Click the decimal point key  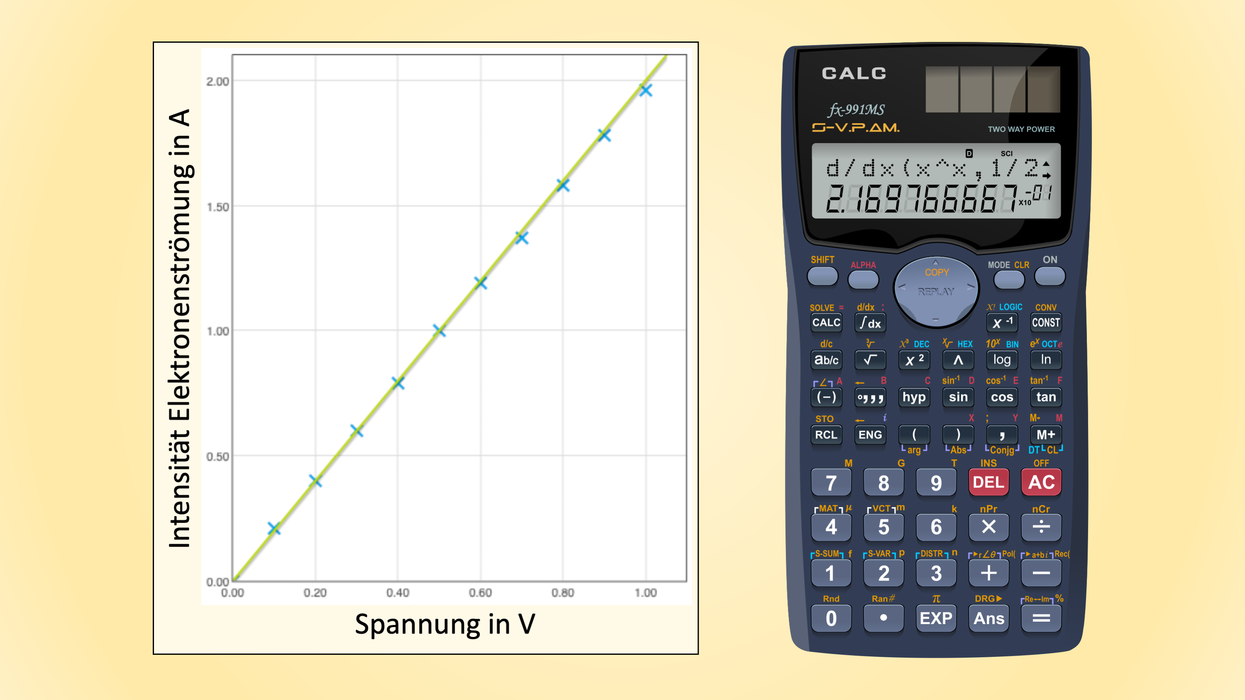point(883,618)
